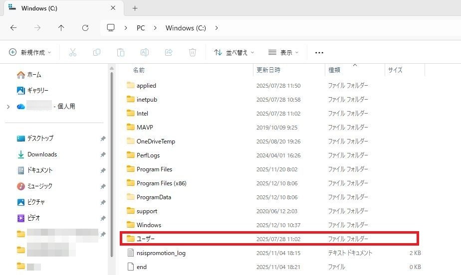Click the Copy icon in toolbar

(x=97, y=52)
